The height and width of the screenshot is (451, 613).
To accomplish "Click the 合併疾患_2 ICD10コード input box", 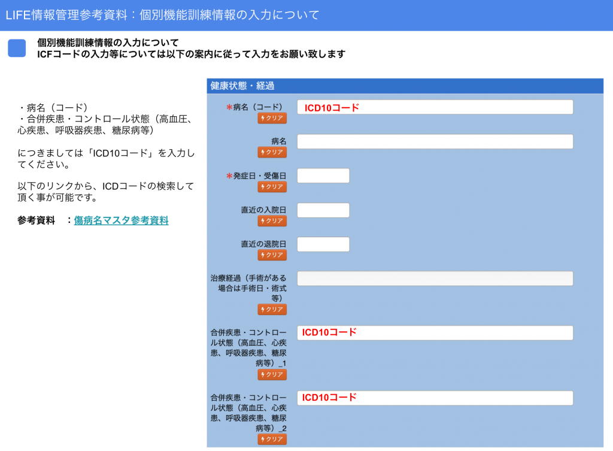I will [435, 398].
